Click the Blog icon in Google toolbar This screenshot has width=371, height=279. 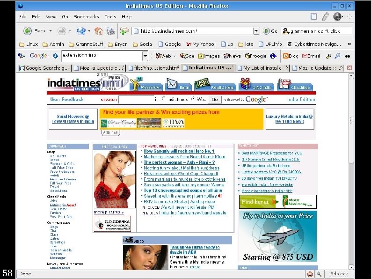pyautogui.click(x=285, y=56)
